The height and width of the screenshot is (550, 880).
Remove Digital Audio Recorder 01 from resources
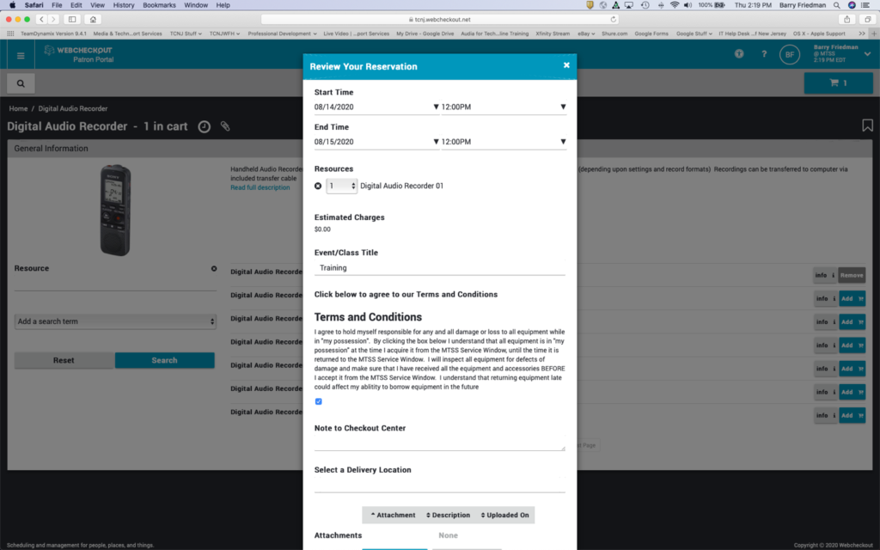pyautogui.click(x=318, y=186)
